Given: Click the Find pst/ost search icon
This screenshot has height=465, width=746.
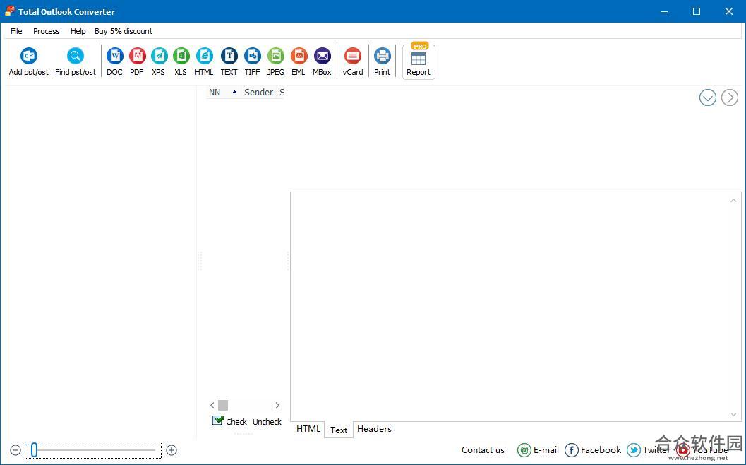Looking at the screenshot, I should click(x=76, y=57).
